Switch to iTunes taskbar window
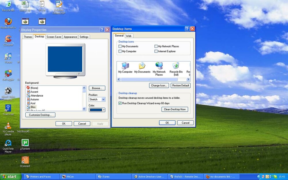 113,177
